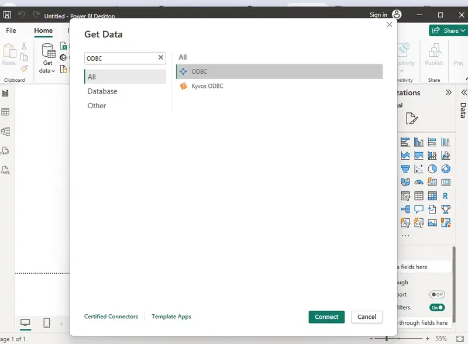Open the File menu

[11, 30]
